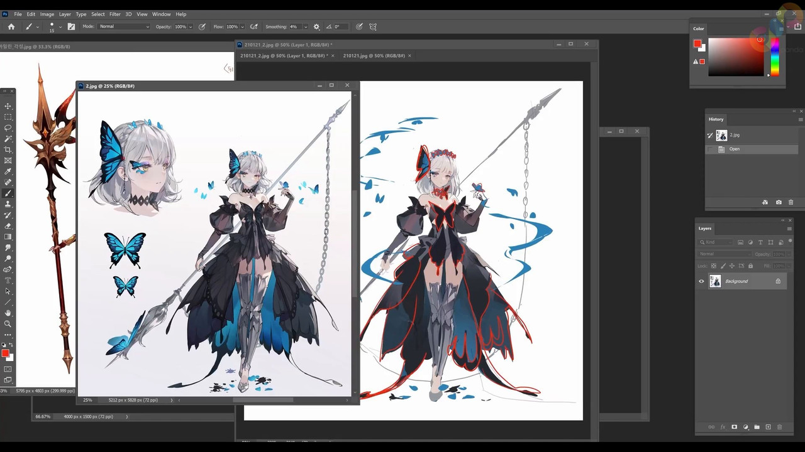Select the Clone Stamp tool
Image resolution: width=805 pixels, height=452 pixels.
coord(8,204)
